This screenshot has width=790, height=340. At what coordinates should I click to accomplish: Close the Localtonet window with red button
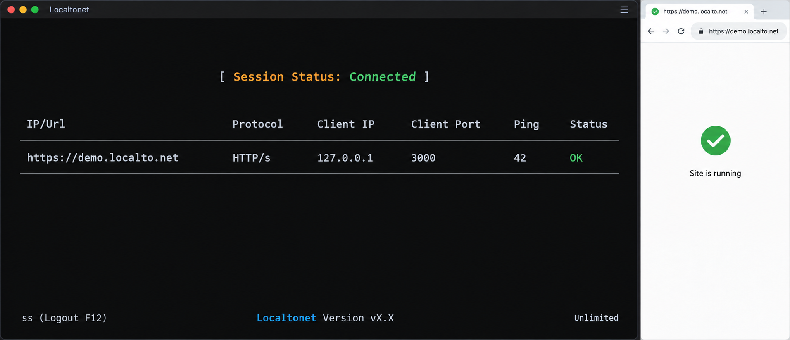tap(11, 10)
